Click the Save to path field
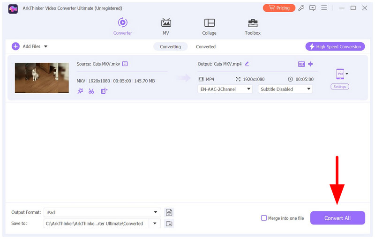Screen dimensions: 375x239 point(96,224)
